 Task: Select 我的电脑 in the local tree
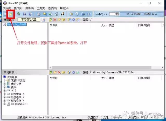(12, 77)
